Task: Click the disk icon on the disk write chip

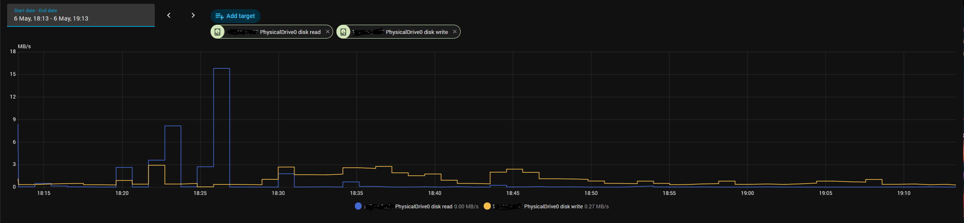Action: tap(343, 32)
